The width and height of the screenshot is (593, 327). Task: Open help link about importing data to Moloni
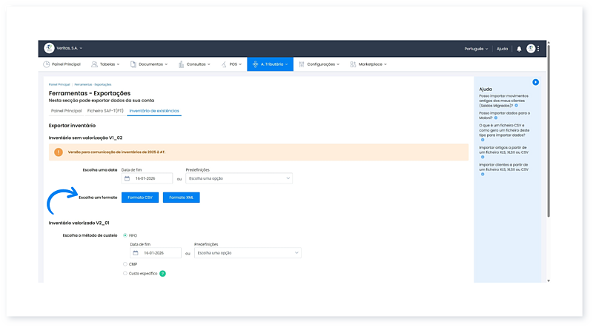503,113
